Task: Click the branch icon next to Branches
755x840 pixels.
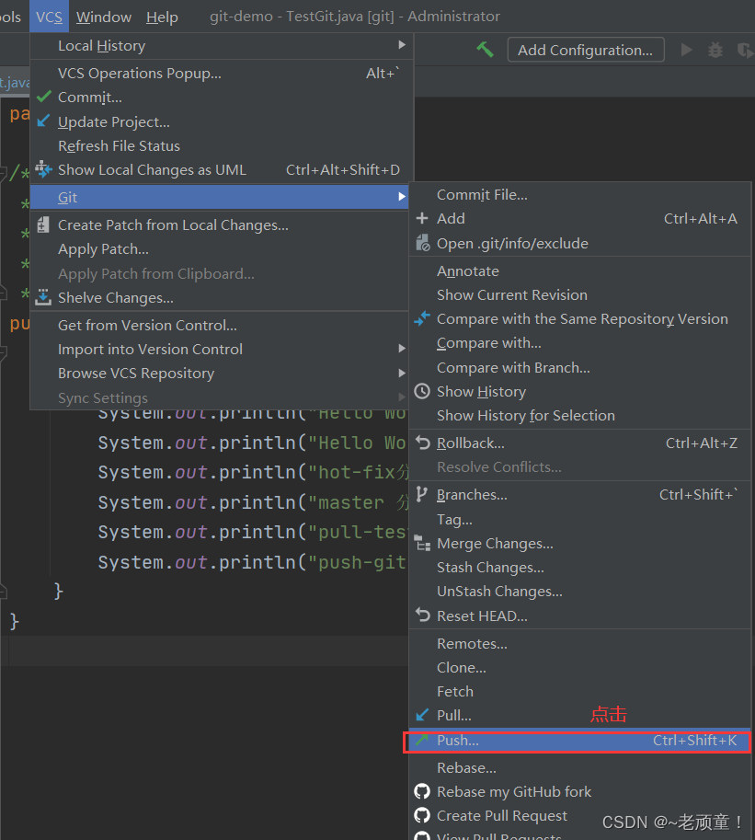Action: [422, 494]
